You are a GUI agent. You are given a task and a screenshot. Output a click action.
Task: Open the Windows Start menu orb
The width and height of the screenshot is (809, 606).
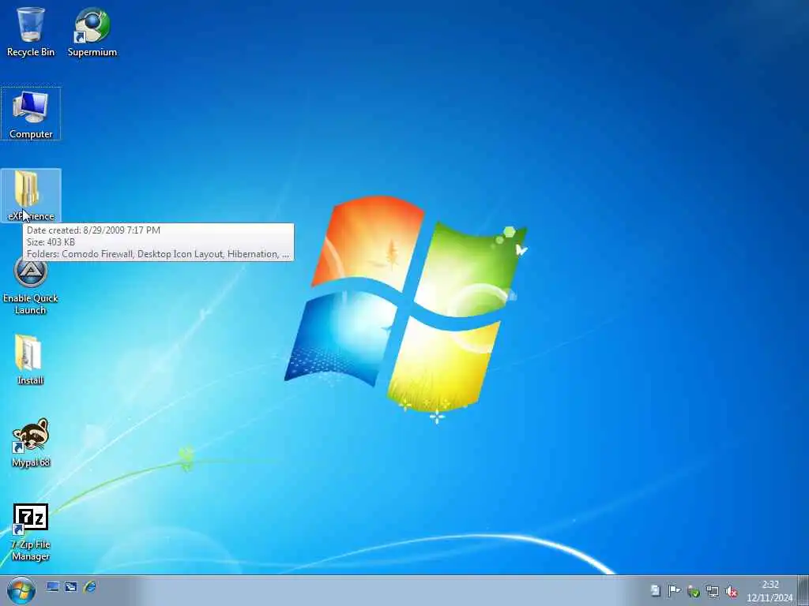[x=21, y=590]
